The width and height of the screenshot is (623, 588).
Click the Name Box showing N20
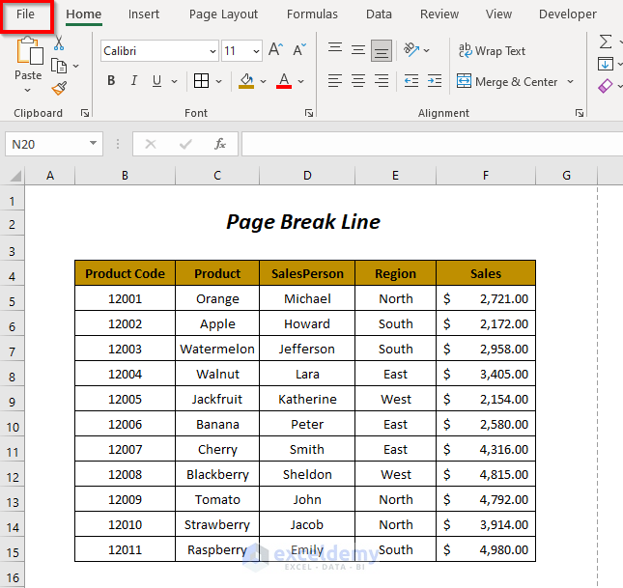click(45, 144)
